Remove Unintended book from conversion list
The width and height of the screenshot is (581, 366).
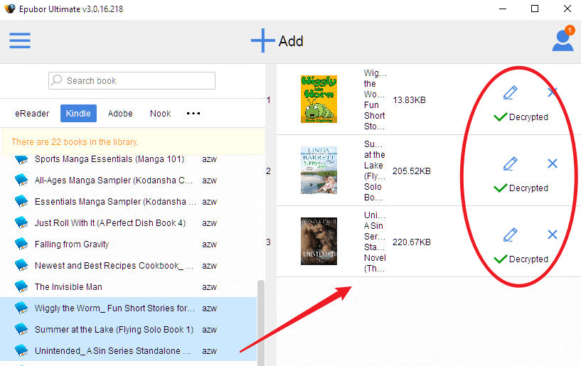point(553,235)
